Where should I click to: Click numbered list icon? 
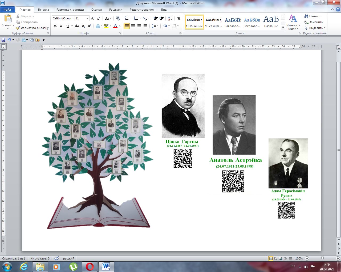[136, 18]
